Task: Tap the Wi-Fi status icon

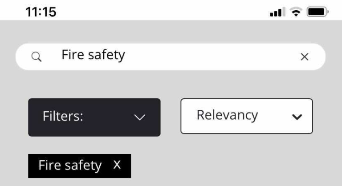Action: [295, 12]
